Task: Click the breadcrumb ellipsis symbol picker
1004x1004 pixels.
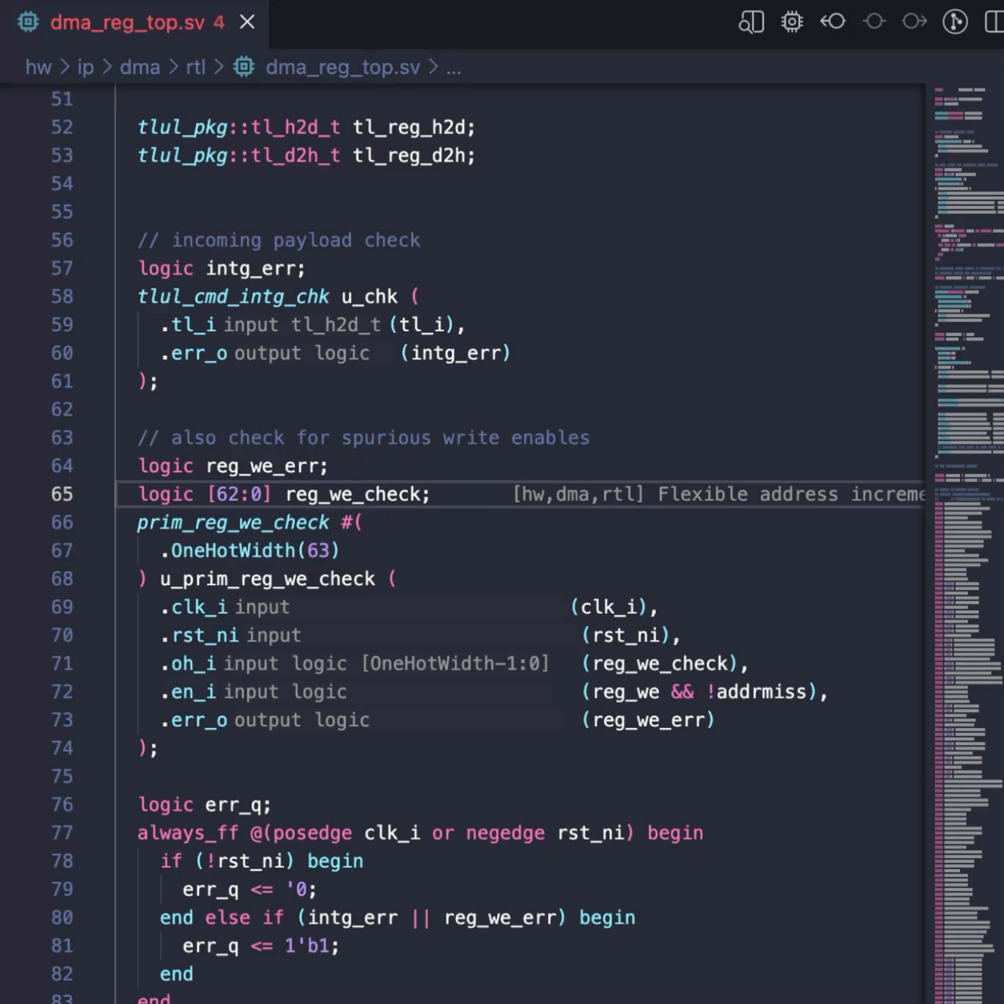Action: (453, 67)
